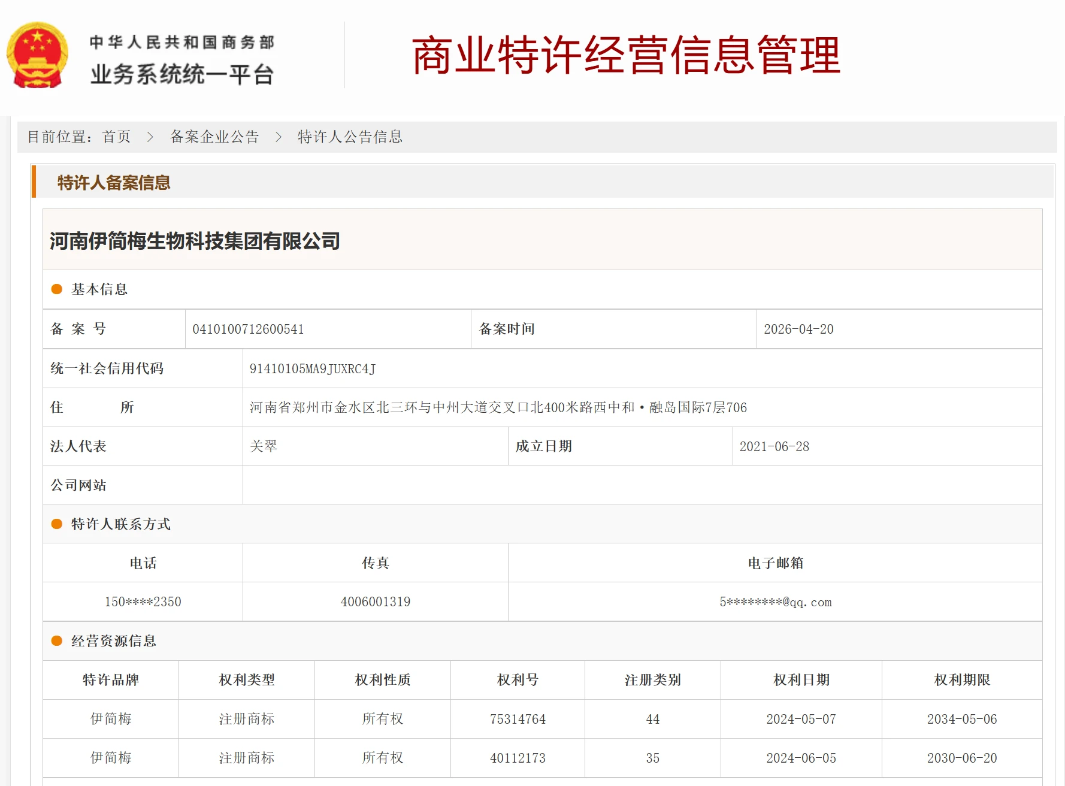Click the national emblem logo
Image resolution: width=1065 pixels, height=786 pixels.
(x=37, y=55)
